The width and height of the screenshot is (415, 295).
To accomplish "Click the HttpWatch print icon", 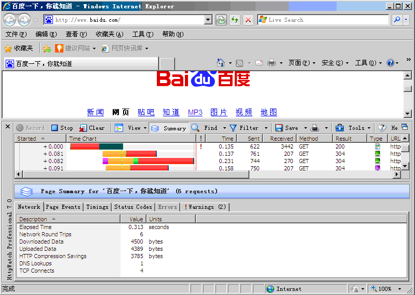I will pyautogui.click(x=315, y=128).
